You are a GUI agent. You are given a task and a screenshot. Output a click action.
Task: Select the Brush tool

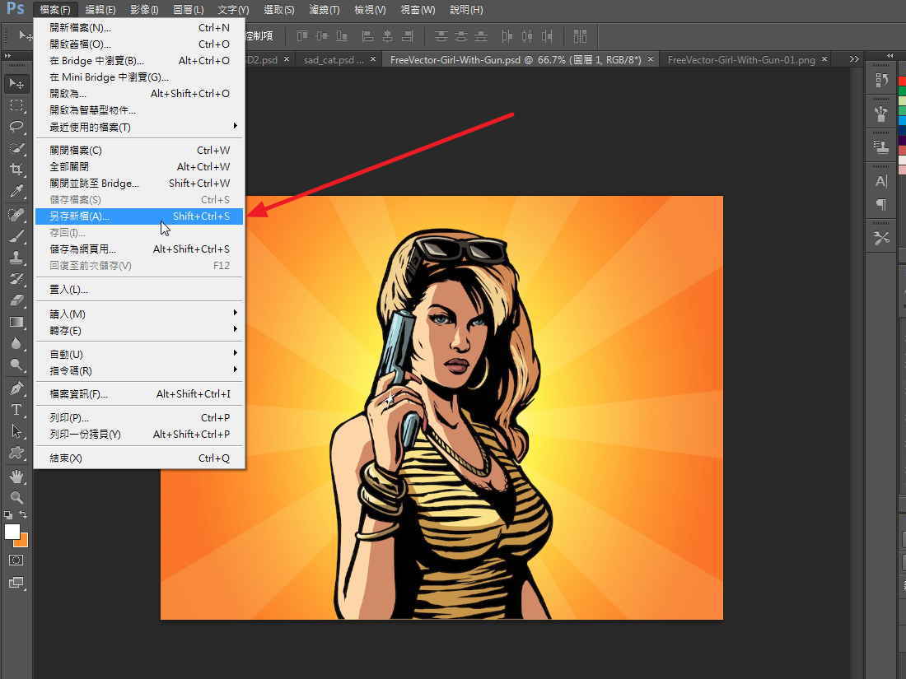[x=16, y=236]
